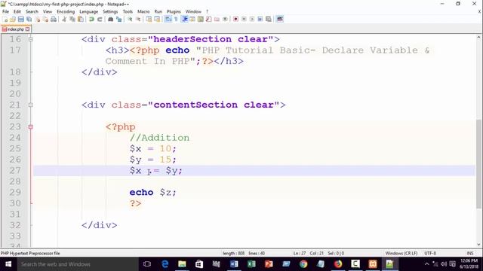This screenshot has width=483, height=271.
Task: Click the Zoom In toolbar icon
Action: [130, 20]
